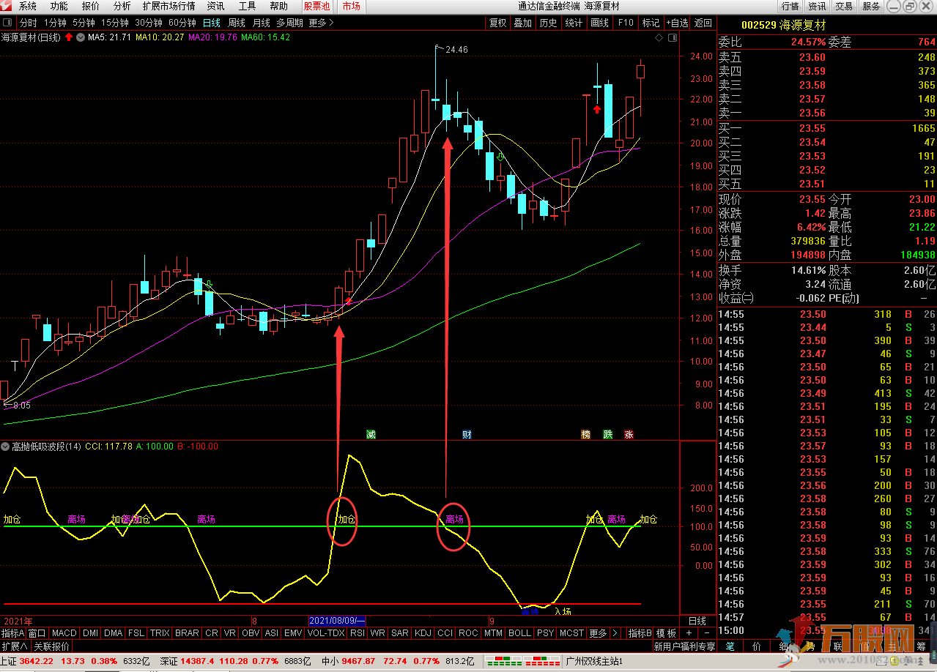Open the 工具 menu
Screen dimensions: 937x672
tap(248, 6)
